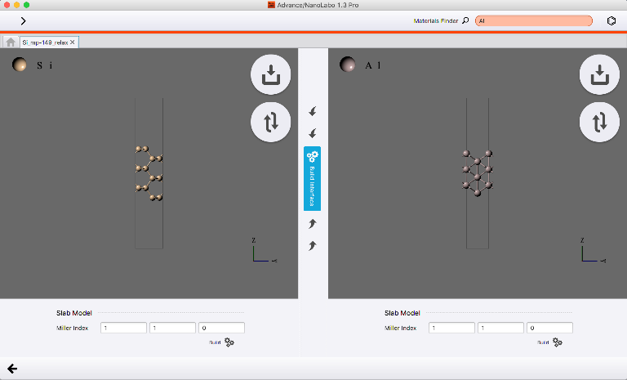Screen dimensions: 627x380
Task: Click the second downward curved arrow in center
Action: 313,133
